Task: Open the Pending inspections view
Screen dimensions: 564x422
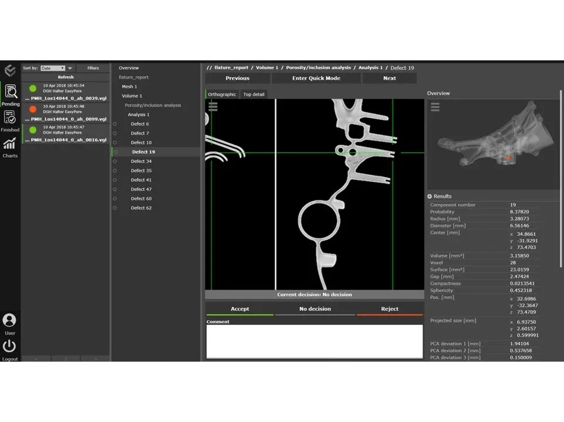Action: (11, 93)
